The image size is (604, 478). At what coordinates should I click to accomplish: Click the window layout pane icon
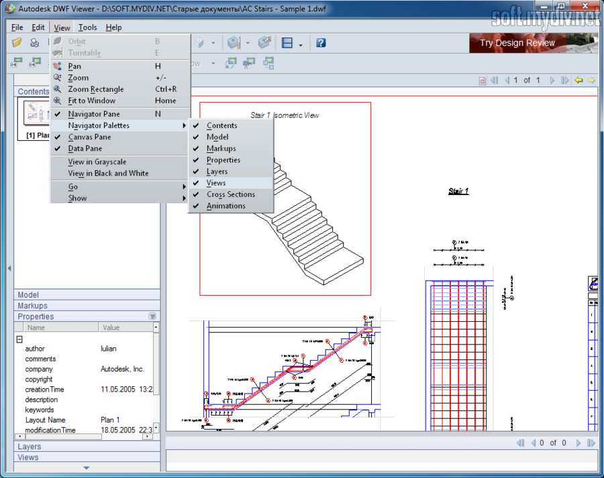[287, 43]
